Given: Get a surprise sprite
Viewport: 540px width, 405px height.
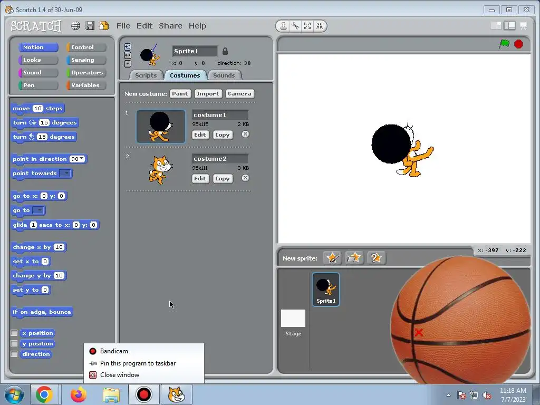Looking at the screenshot, I should [376, 258].
